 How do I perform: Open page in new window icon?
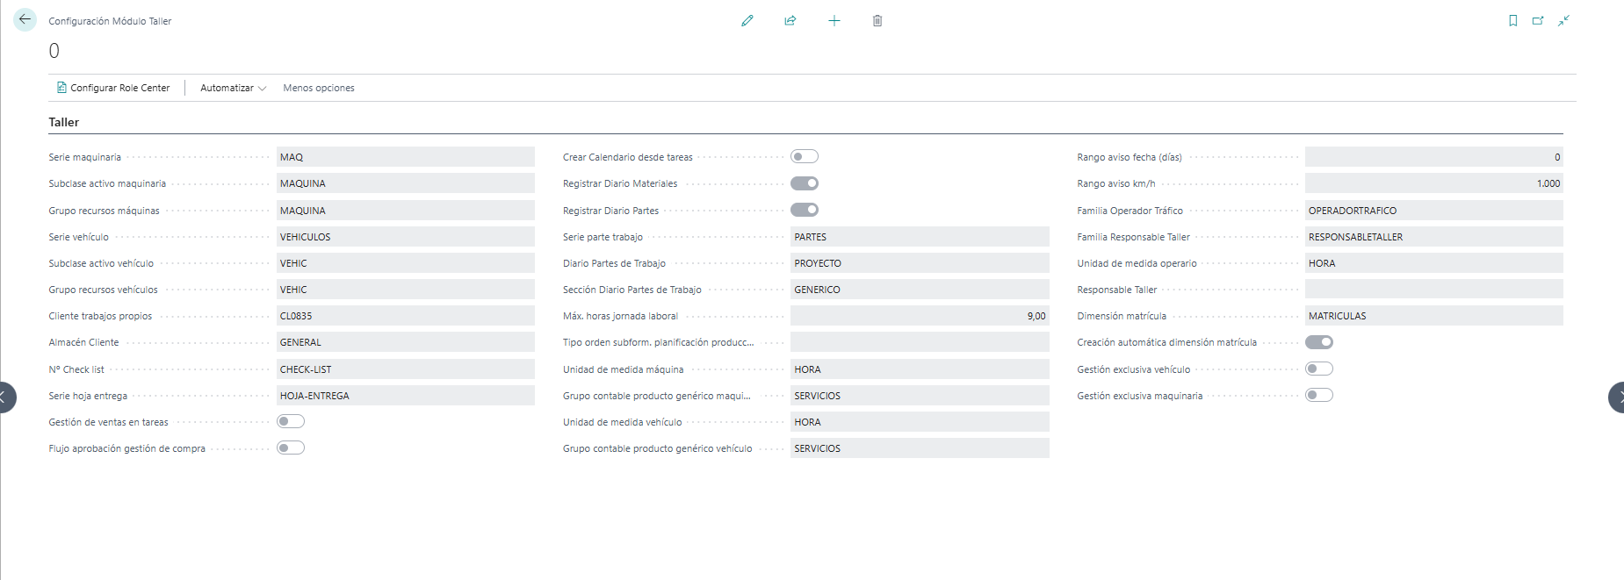[x=1538, y=20]
